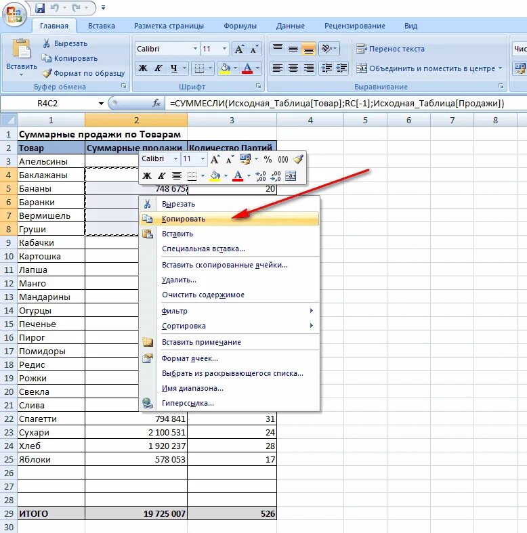Select all cells via corner button
The image size is (527, 533).
point(9,120)
